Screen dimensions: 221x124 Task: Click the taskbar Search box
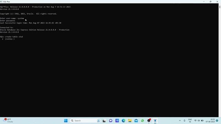(85, 121)
